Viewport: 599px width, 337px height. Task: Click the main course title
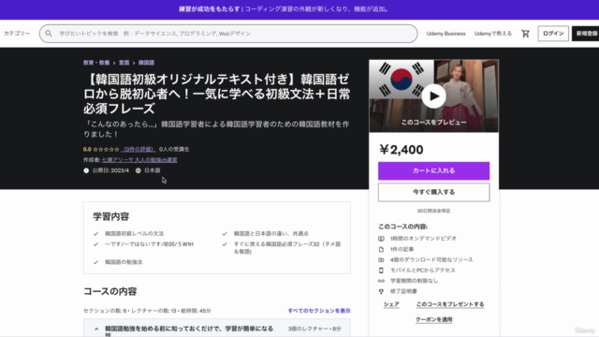click(216, 94)
